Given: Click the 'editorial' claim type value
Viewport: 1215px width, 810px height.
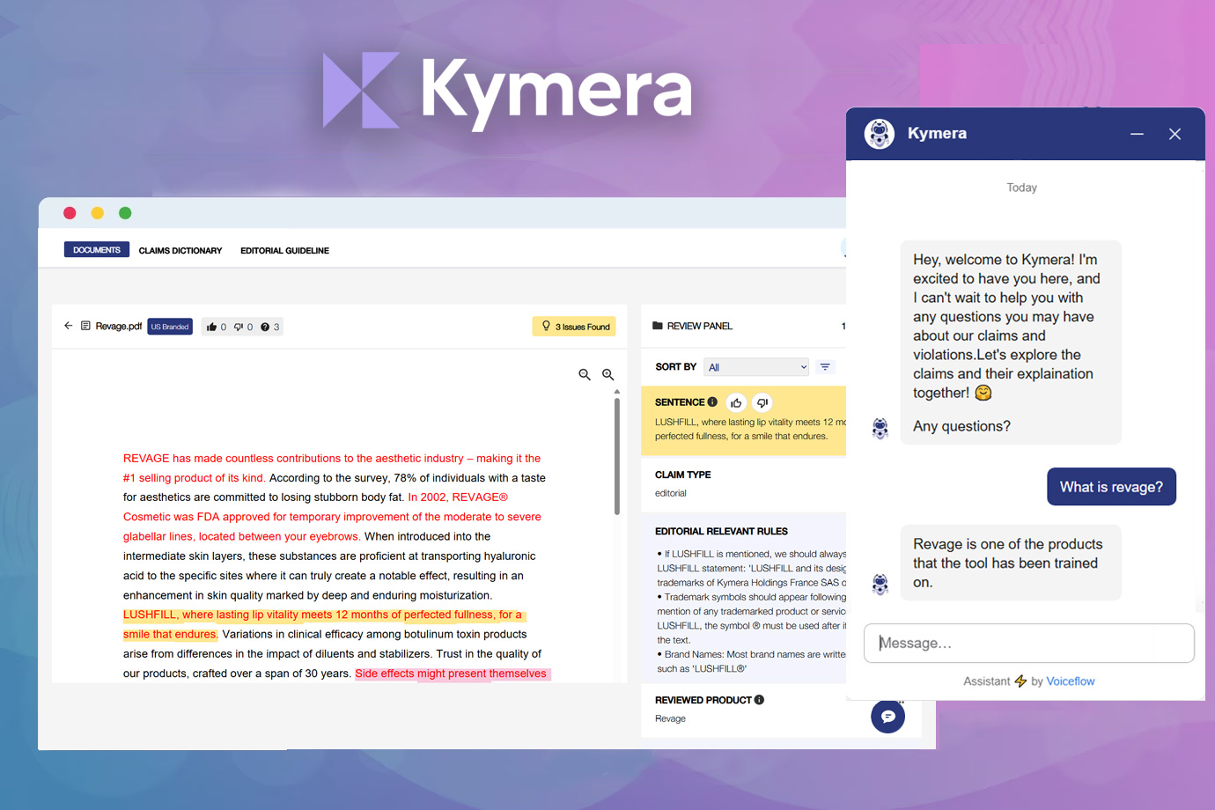Looking at the screenshot, I should click(671, 493).
